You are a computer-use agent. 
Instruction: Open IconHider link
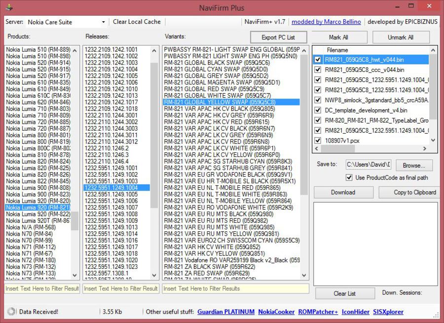pyautogui.click(x=355, y=312)
